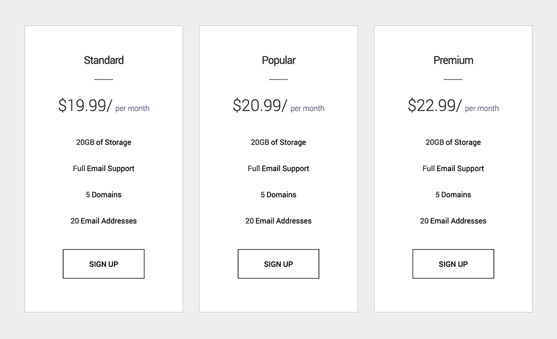The height and width of the screenshot is (339, 557).
Task: Click 20 Email Addresses in Standard card
Action: coord(104,221)
